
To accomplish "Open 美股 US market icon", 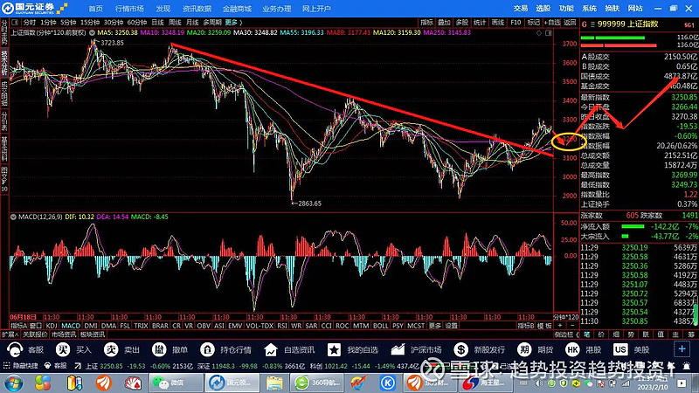I will 620,350.
